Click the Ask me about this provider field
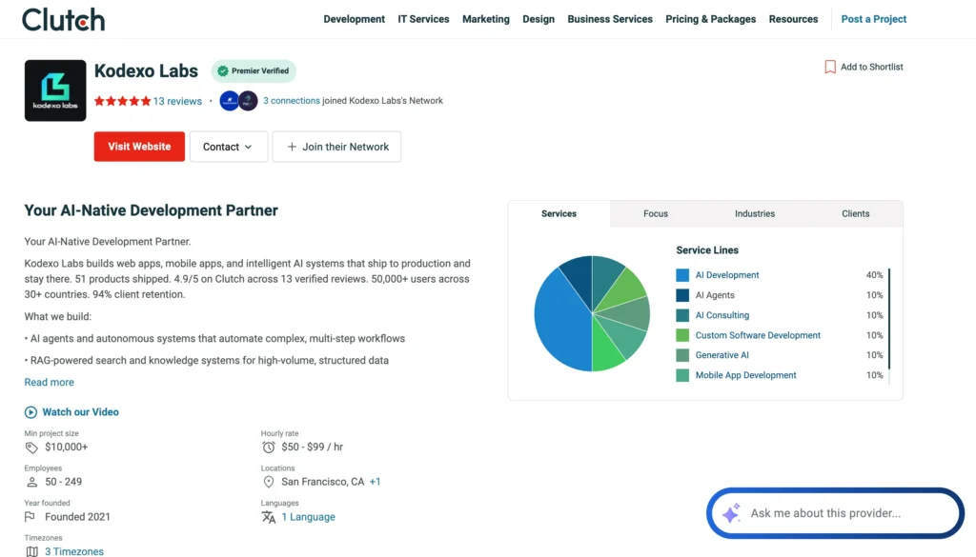Viewport: 976px width, 557px height. (833, 512)
